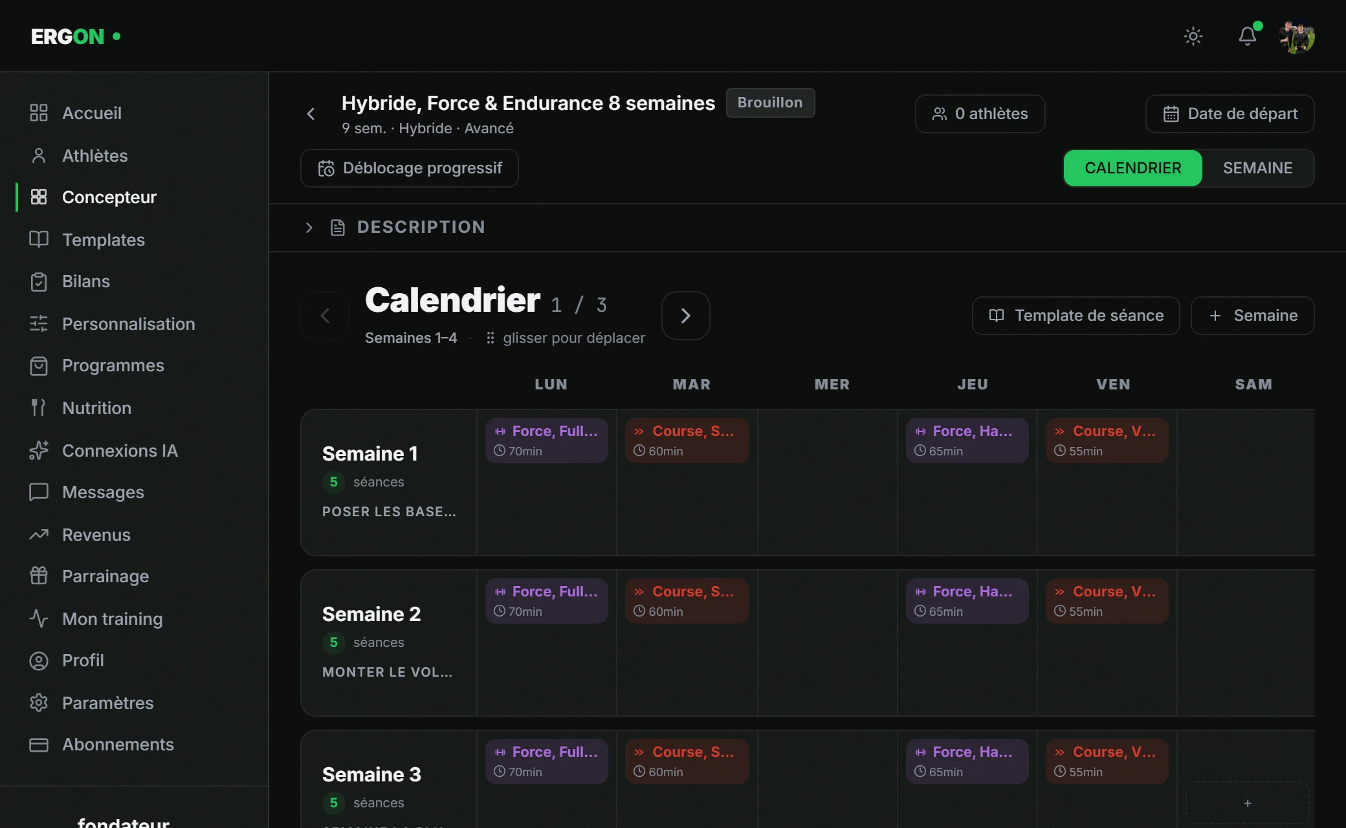Click the program title Hybride, Force & Endurance
Screen dimensions: 1346x828
point(528,103)
